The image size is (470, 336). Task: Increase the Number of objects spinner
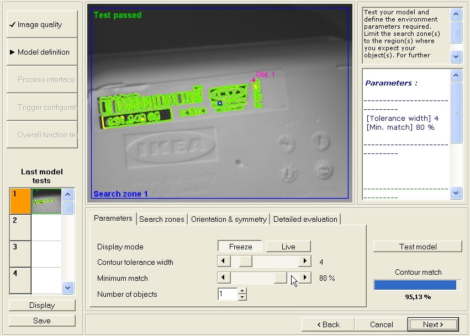click(x=242, y=291)
